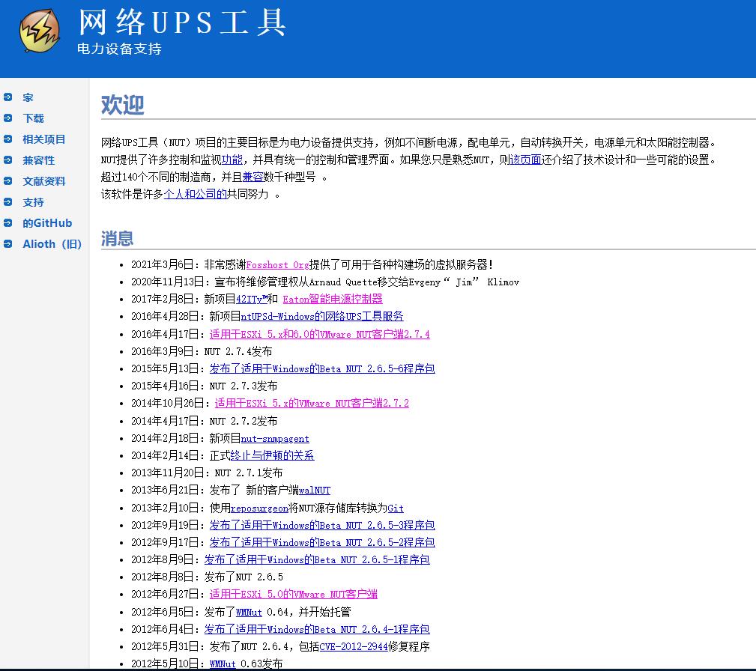Image resolution: width=756 pixels, height=671 pixels.
Task: Click the arrow icon beside Alioth
Action: tap(7, 243)
